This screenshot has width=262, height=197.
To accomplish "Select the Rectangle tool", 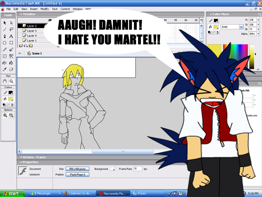I will (x=11, y=43).
